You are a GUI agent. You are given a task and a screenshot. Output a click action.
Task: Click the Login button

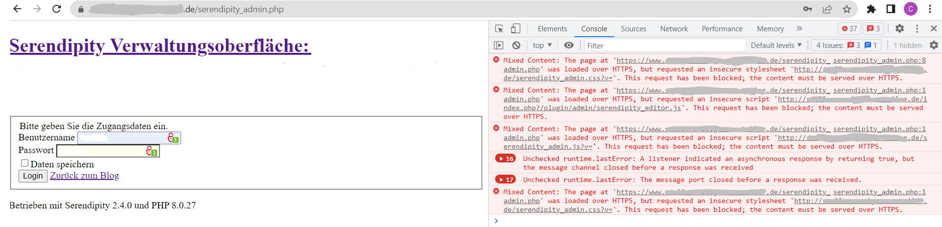(33, 176)
